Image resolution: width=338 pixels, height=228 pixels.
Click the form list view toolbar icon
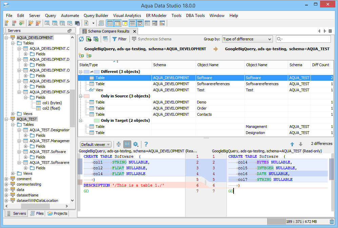(147, 23)
